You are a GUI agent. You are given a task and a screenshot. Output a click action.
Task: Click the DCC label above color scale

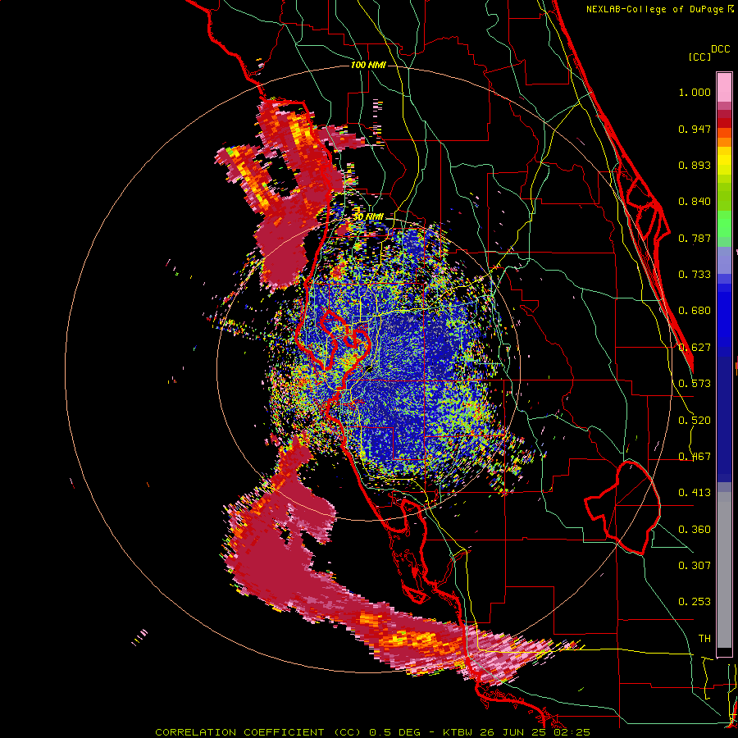(720, 48)
